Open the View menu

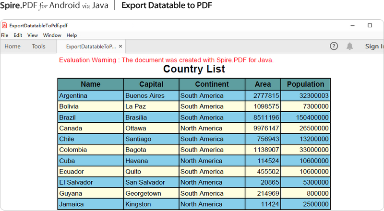coord(33,35)
